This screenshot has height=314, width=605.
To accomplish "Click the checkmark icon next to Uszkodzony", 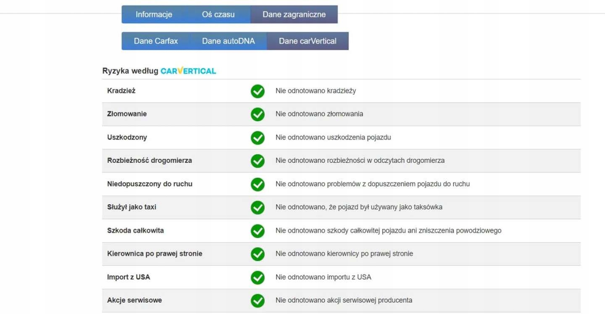I will tap(258, 138).
